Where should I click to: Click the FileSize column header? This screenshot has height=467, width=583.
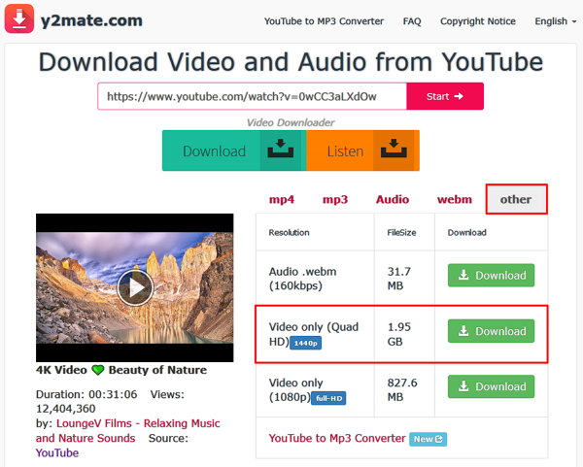click(401, 233)
